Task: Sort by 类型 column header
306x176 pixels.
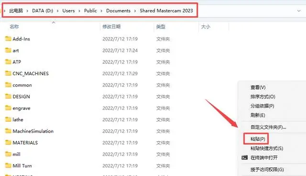Action: [161, 27]
